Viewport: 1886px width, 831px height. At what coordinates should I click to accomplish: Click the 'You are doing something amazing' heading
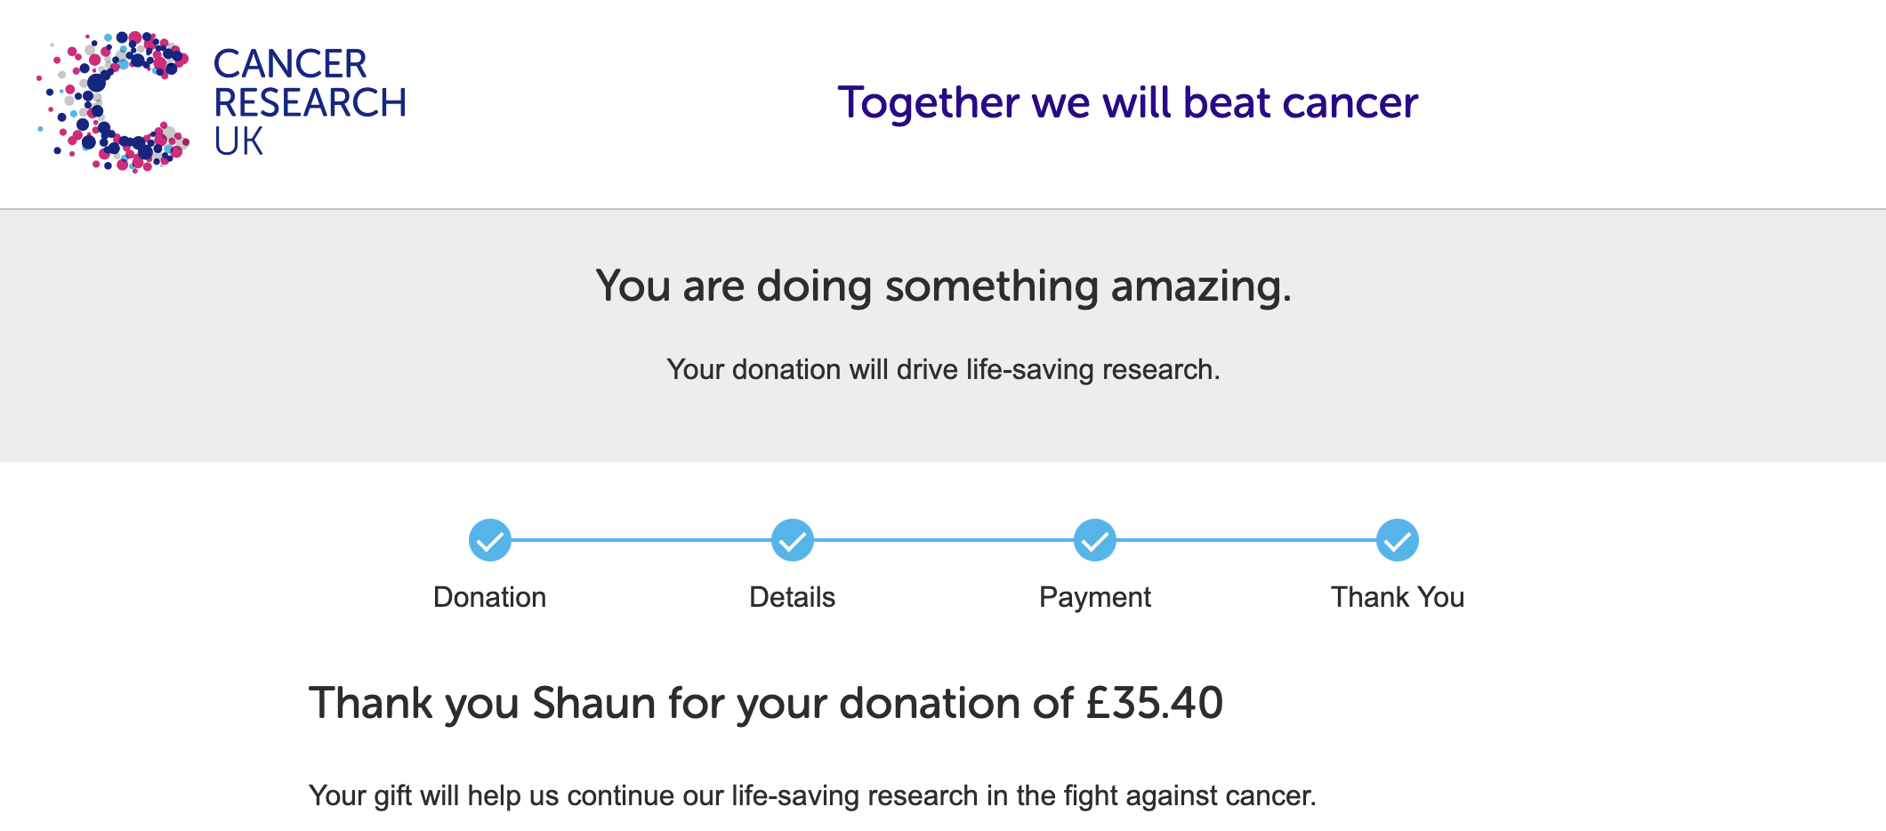point(943,287)
